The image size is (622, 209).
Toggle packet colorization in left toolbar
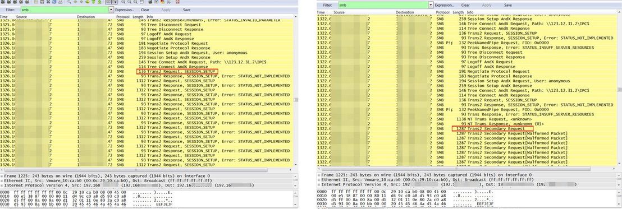click(108, 2)
